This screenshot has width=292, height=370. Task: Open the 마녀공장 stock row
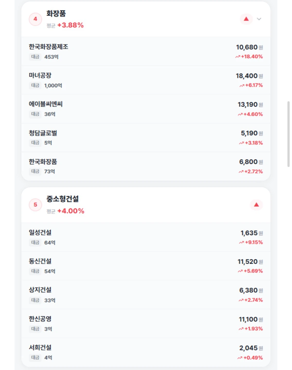click(146, 80)
